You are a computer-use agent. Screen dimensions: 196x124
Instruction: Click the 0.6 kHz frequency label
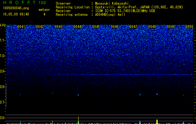pyautogui.click(x=2, y=118)
